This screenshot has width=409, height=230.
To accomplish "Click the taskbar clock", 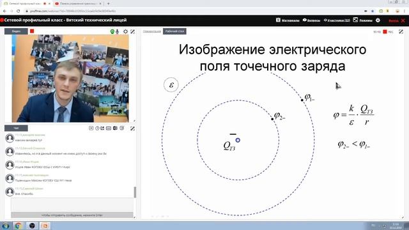I will 396,226.
